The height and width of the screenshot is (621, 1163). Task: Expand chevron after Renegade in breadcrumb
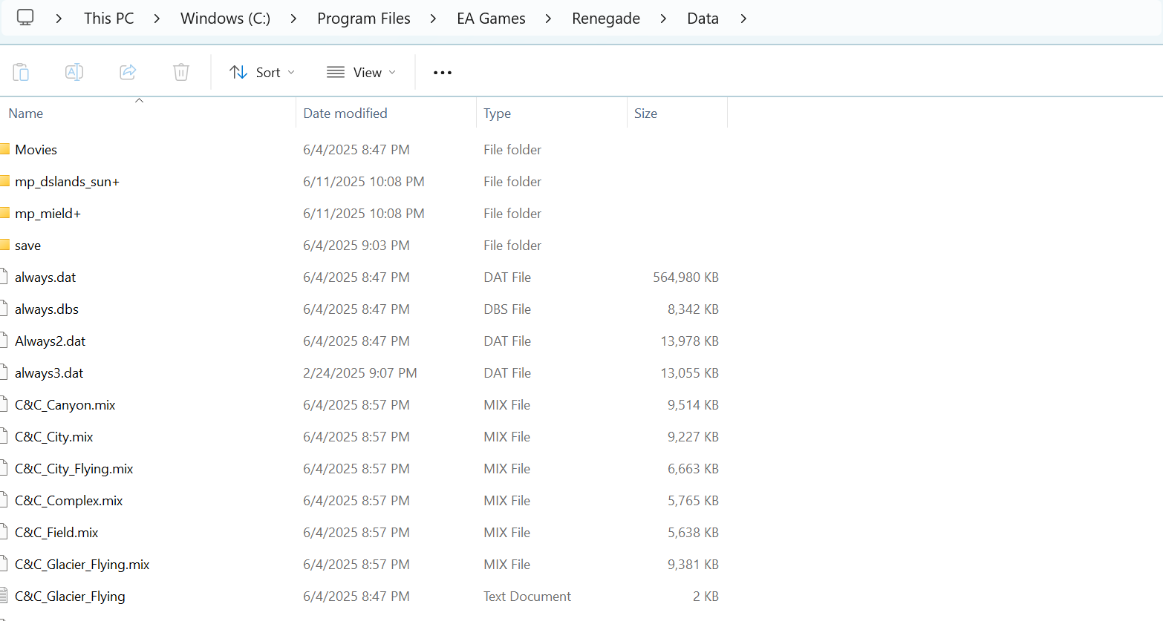coord(663,19)
